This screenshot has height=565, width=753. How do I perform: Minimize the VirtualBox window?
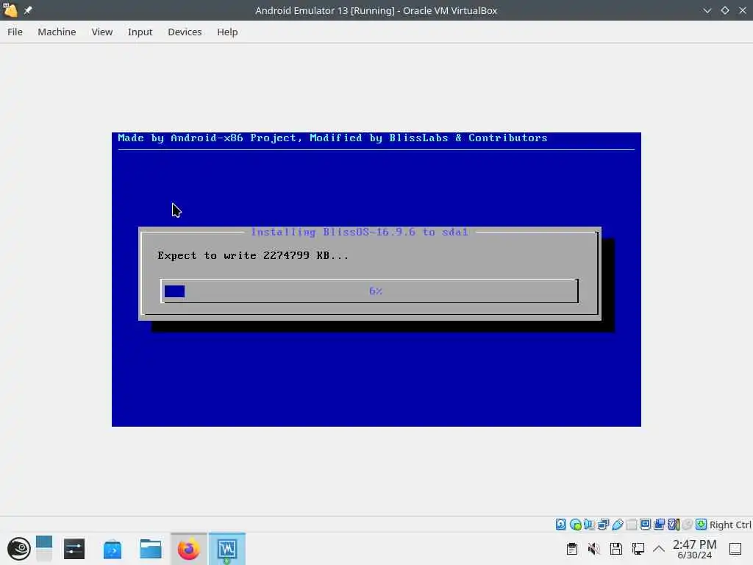coord(707,10)
